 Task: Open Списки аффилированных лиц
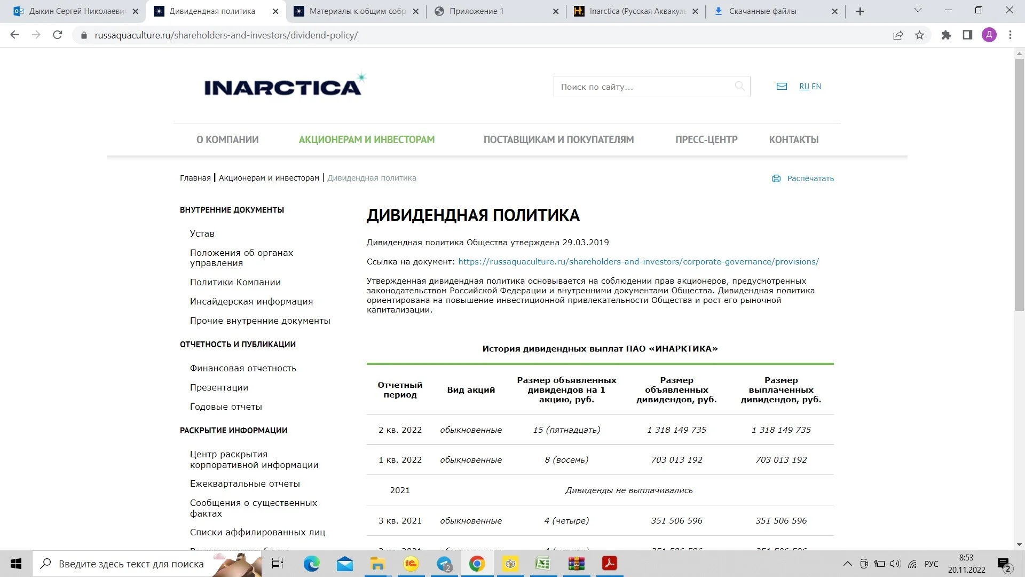[x=257, y=532]
